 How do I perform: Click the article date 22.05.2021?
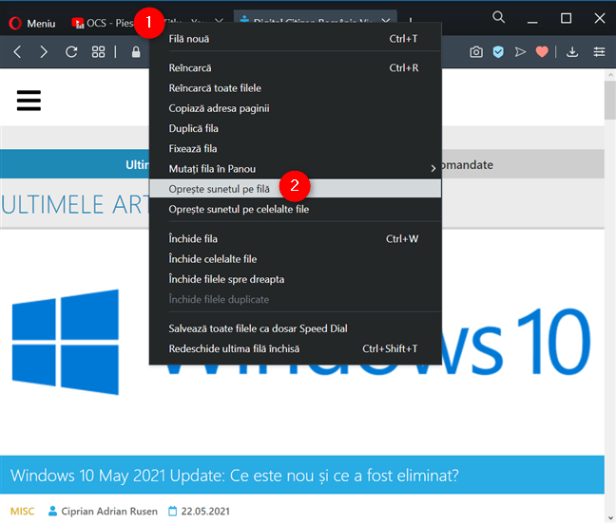click(x=205, y=512)
